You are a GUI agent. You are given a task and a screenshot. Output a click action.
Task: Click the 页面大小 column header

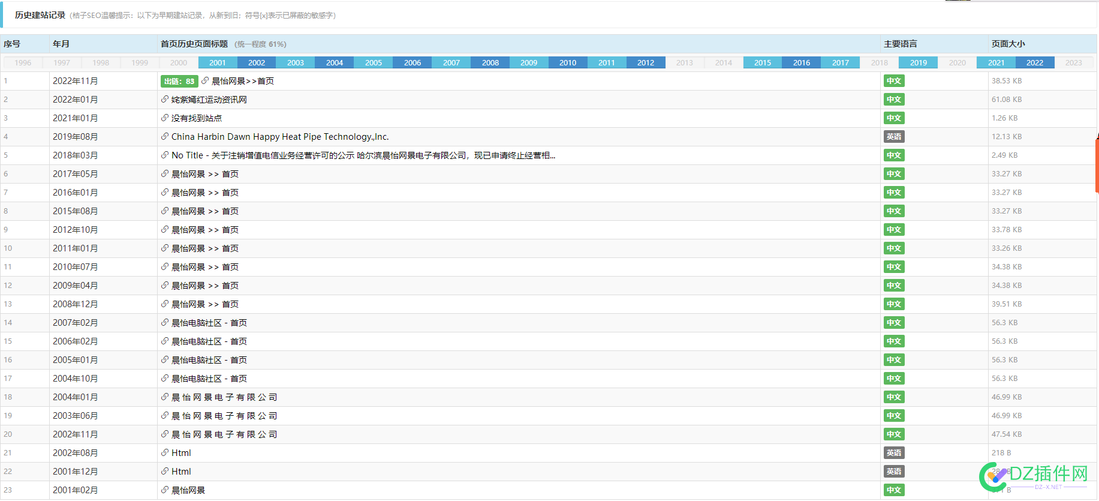(1008, 44)
